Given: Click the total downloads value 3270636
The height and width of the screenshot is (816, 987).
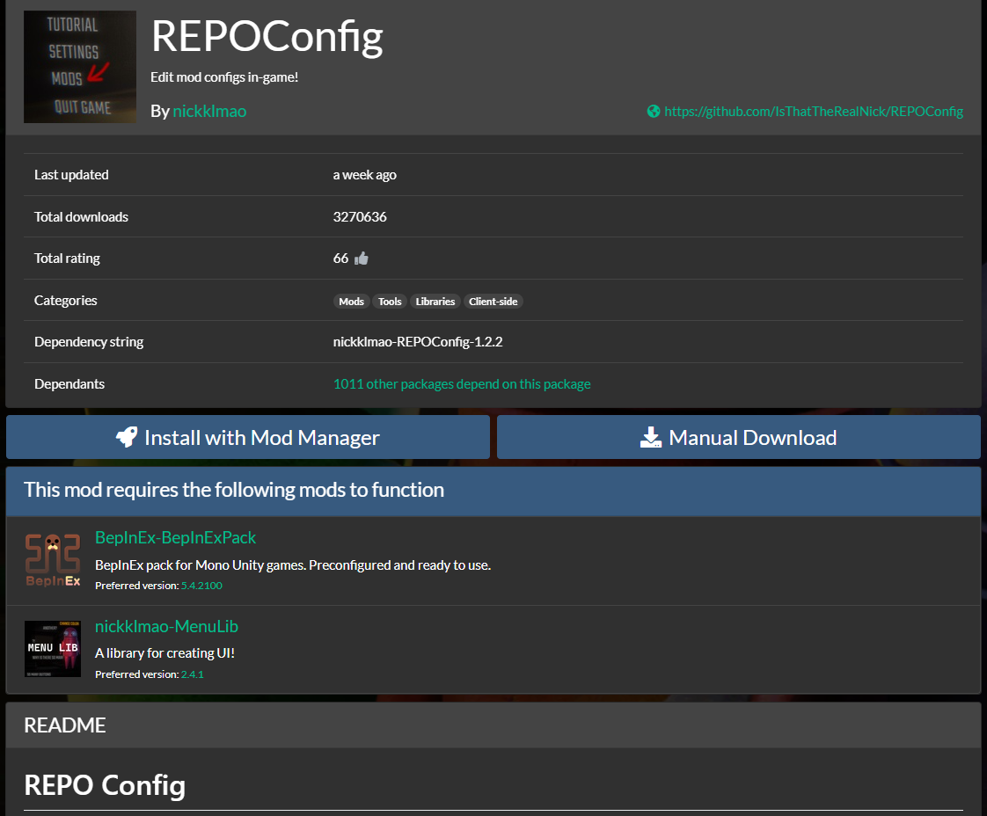Looking at the screenshot, I should pyautogui.click(x=360, y=216).
